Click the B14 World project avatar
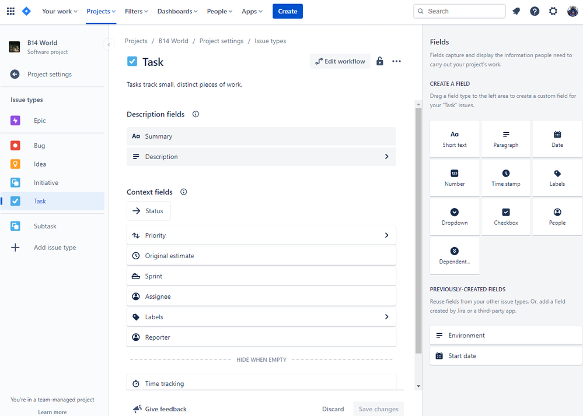Screen dimensions: 583x416 [x=15, y=47]
